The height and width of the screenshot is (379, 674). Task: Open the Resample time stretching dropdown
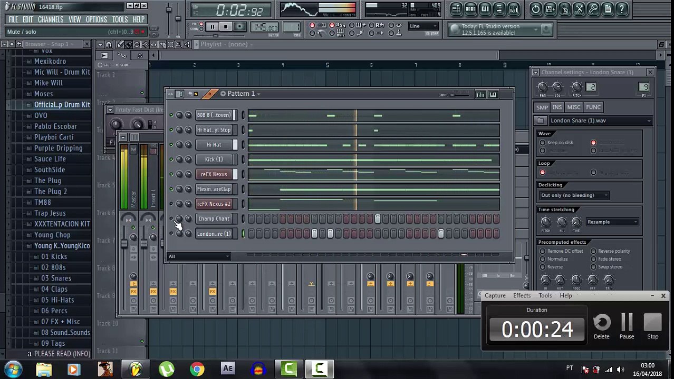pos(612,222)
